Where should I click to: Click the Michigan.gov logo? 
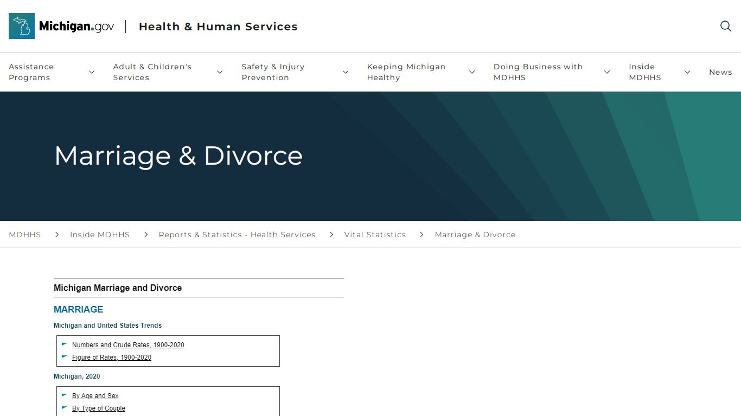click(61, 26)
